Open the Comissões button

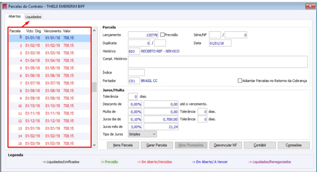pyautogui.click(x=294, y=145)
